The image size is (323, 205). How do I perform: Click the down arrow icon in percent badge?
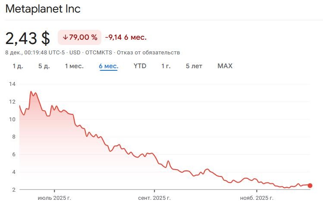[65, 38]
